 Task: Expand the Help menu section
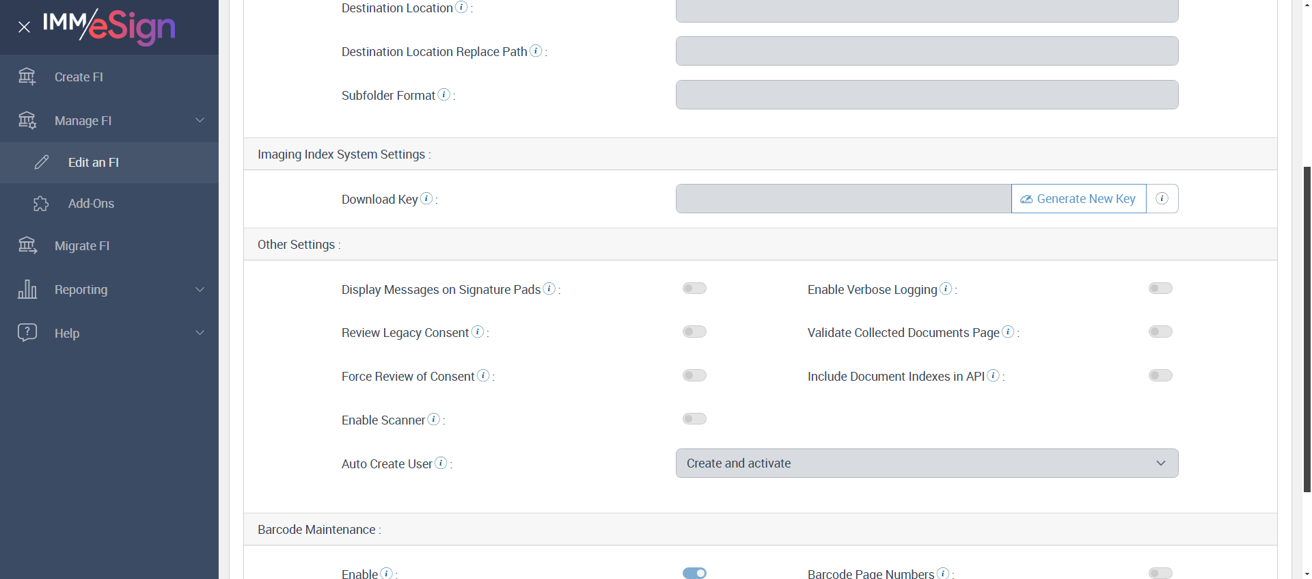[109, 334]
